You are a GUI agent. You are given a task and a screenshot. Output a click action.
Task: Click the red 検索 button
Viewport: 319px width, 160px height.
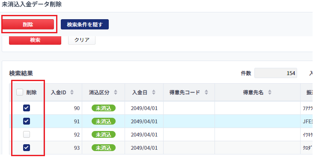pos(35,40)
